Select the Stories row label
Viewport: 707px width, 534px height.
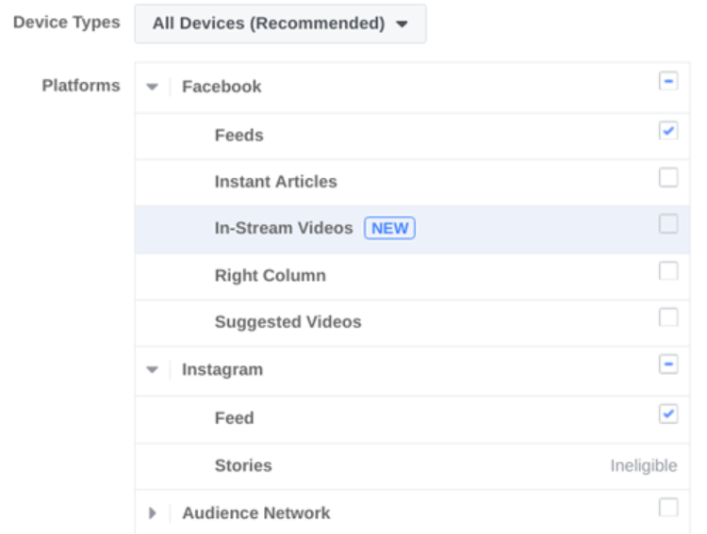point(243,465)
